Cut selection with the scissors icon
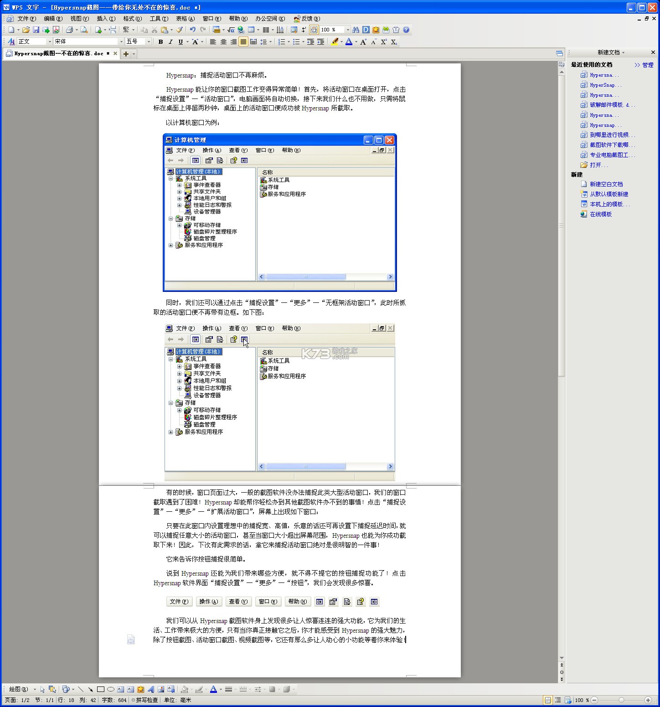 click(155, 30)
